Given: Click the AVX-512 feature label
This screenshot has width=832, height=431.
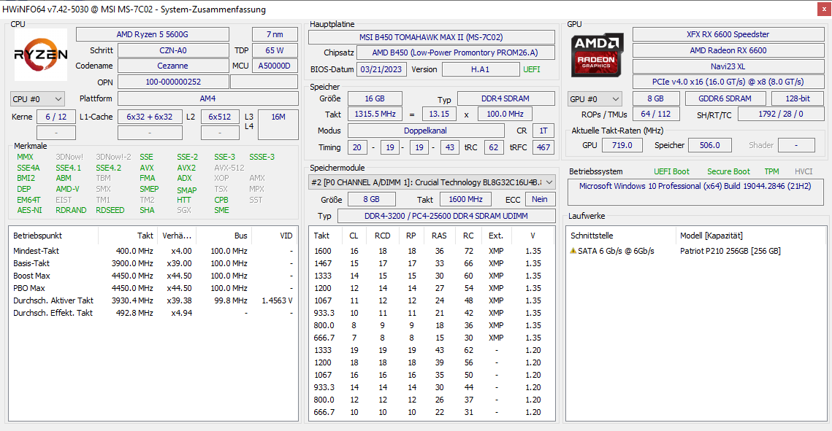Looking at the screenshot, I should tap(229, 168).
